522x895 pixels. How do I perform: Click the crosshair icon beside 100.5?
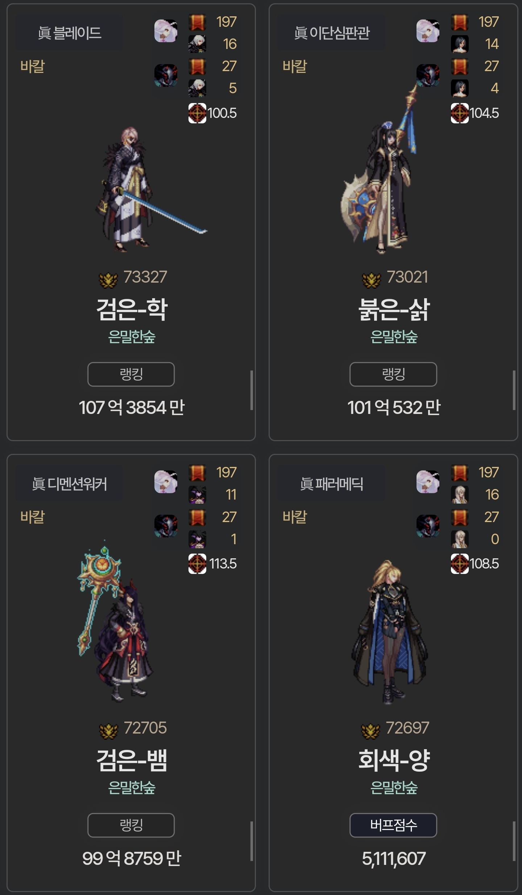pos(197,113)
